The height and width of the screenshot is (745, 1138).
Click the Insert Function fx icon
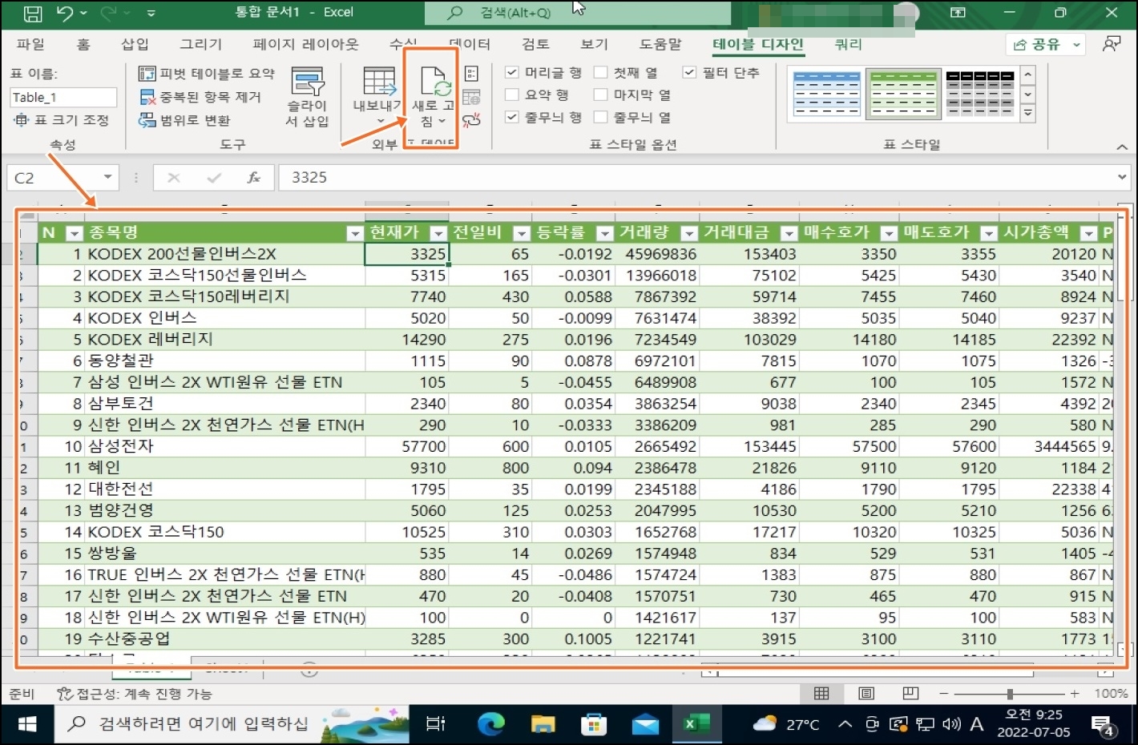tap(253, 178)
